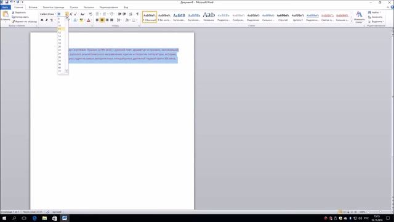Click the decrease indent icon

(x=119, y=14)
